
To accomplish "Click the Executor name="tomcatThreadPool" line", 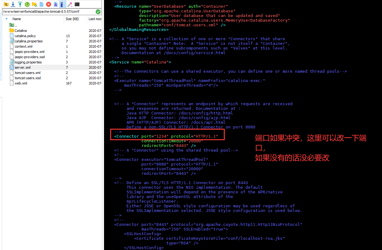I will pyautogui.click(x=189, y=80).
